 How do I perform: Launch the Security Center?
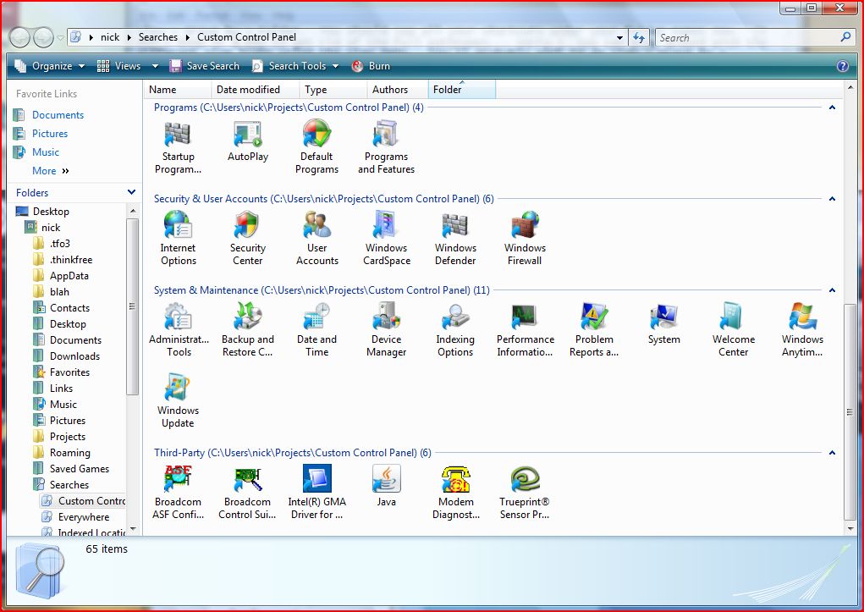tap(247, 239)
